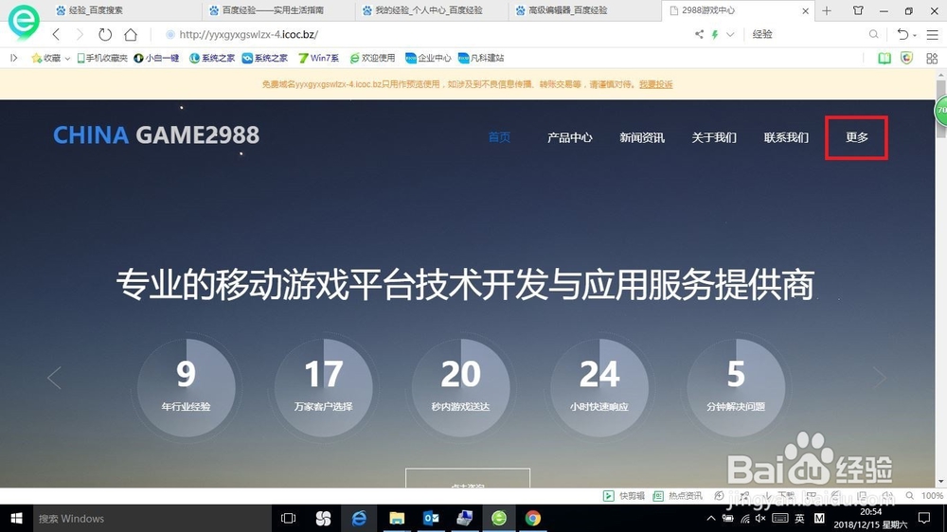This screenshot has height=532, width=947.
Task: Open Outlook from the taskbar
Action: 431,518
